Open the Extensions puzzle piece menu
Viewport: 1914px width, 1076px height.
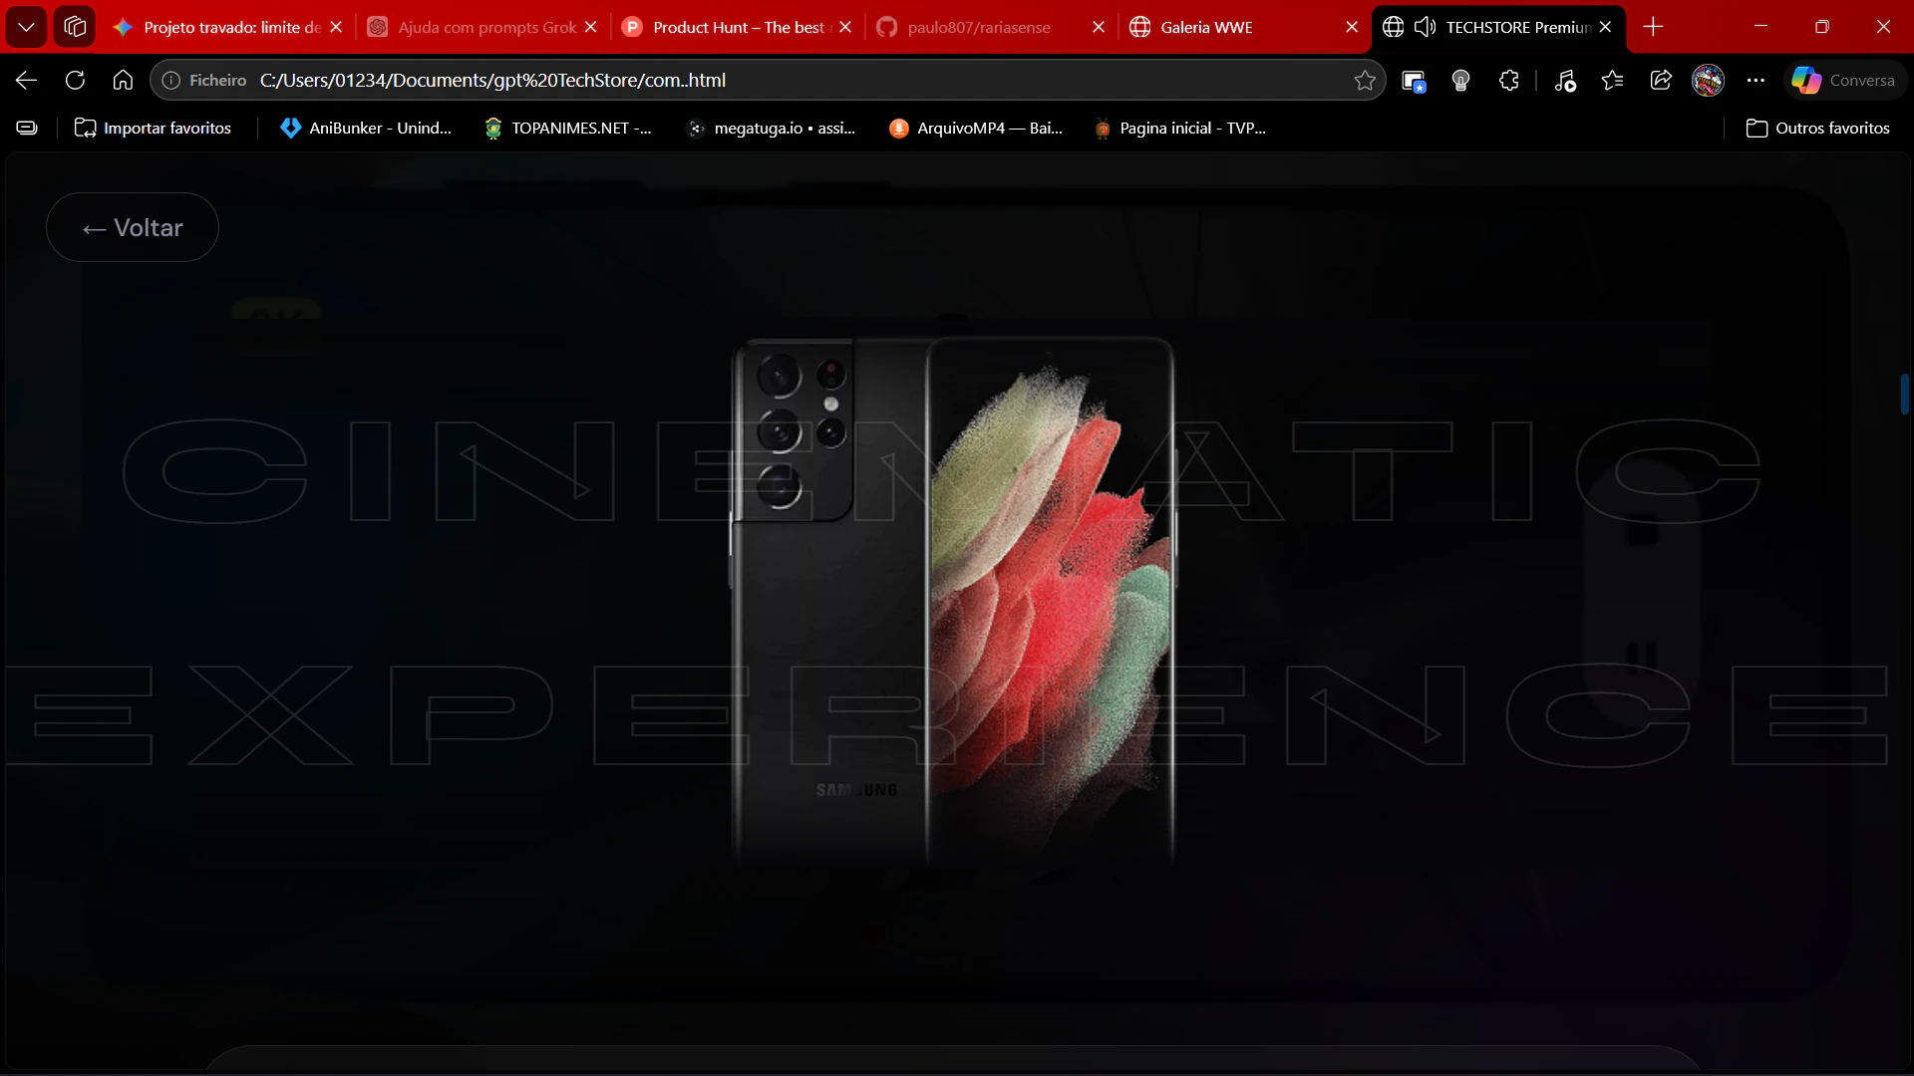point(1509,81)
